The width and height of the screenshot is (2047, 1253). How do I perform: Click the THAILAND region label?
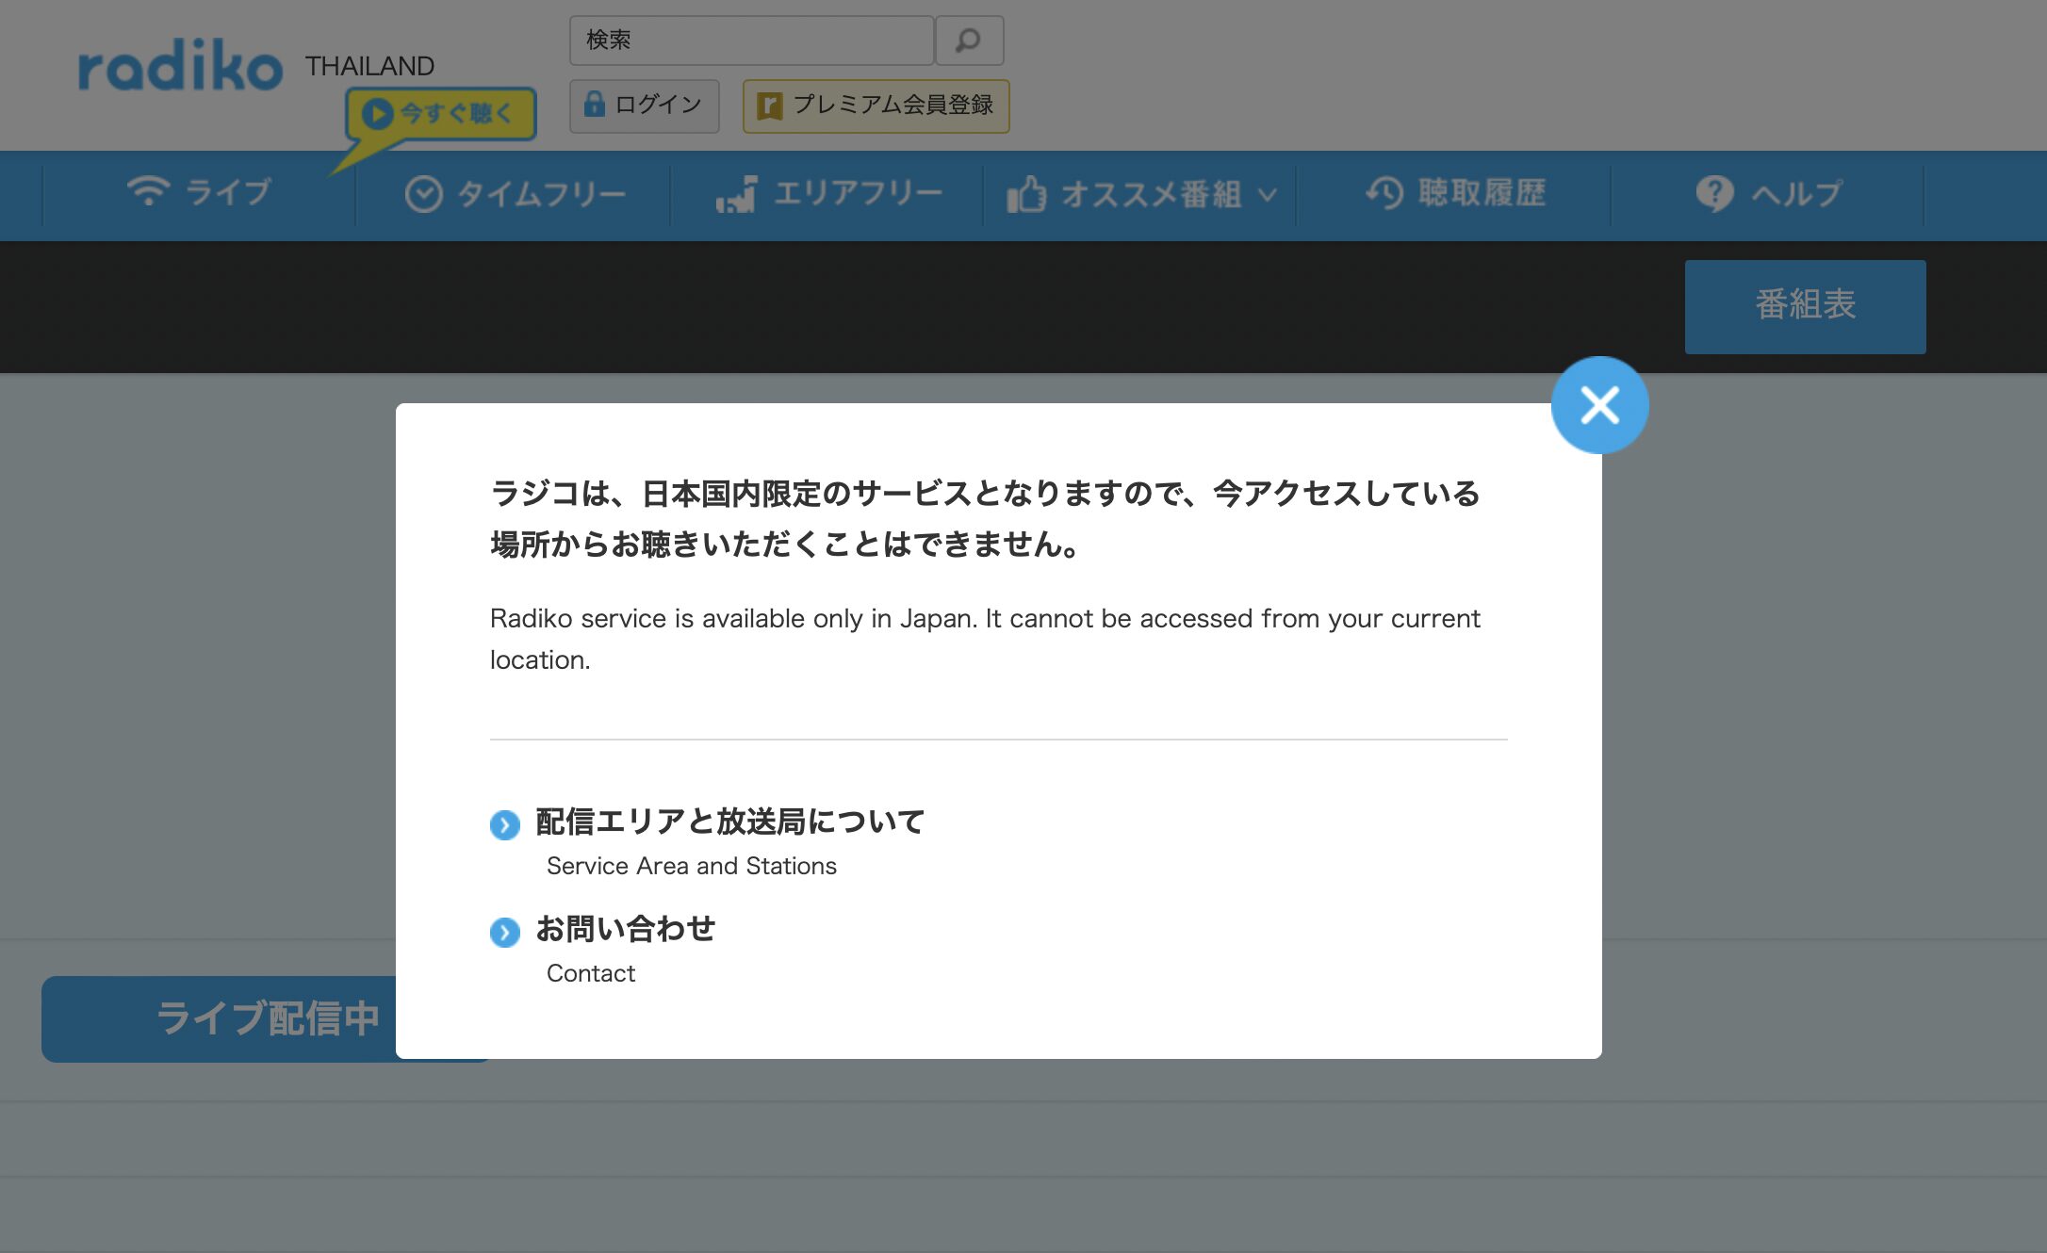[369, 66]
